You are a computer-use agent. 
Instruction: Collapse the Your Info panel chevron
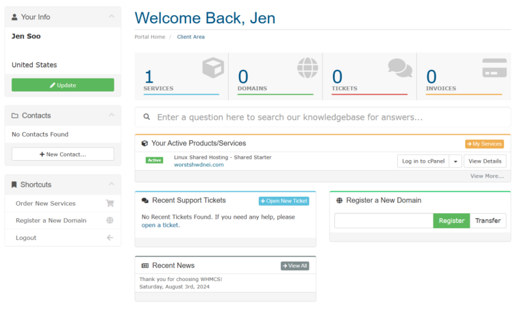click(112, 16)
